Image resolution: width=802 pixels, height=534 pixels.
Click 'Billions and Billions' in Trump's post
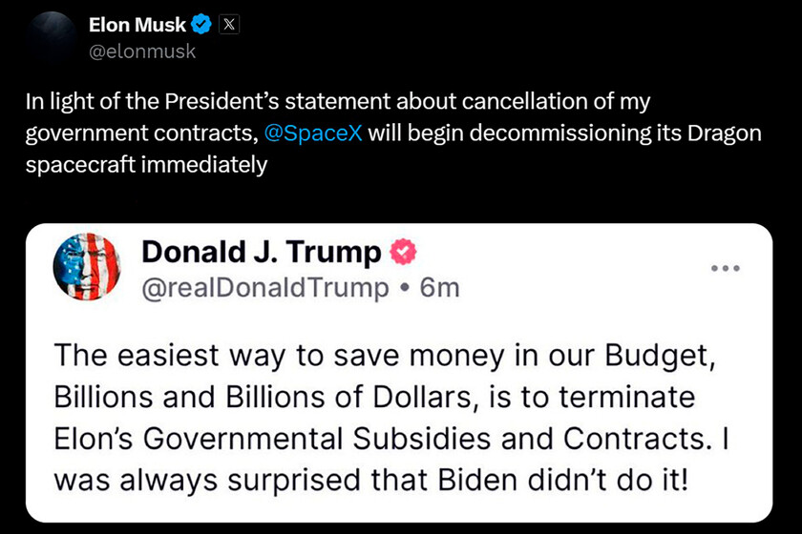coord(205,399)
